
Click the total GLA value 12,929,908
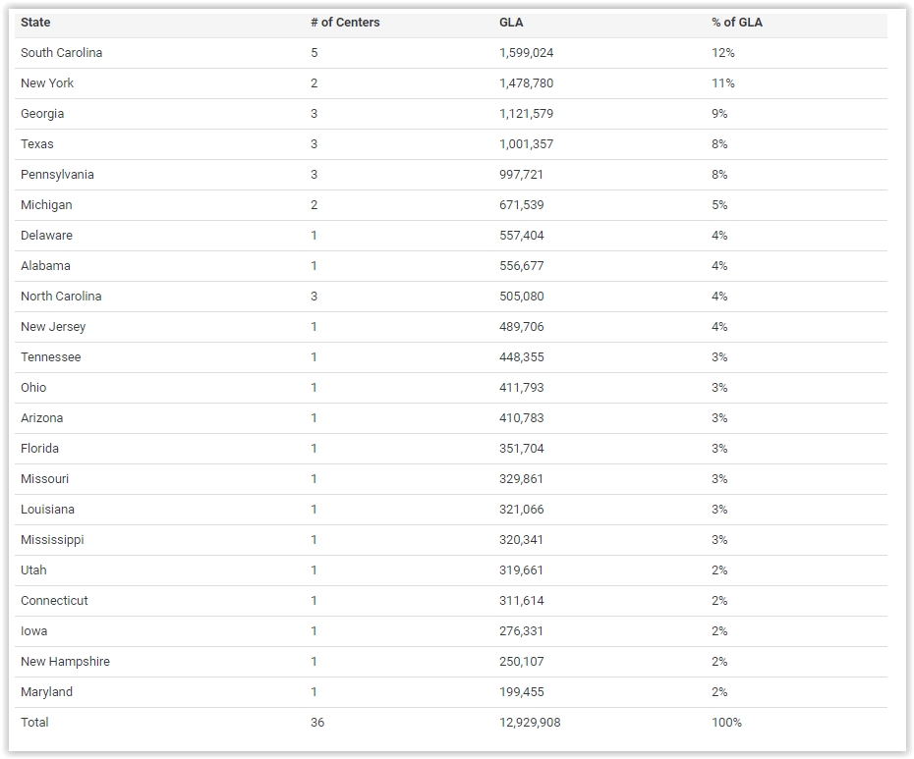tap(530, 723)
